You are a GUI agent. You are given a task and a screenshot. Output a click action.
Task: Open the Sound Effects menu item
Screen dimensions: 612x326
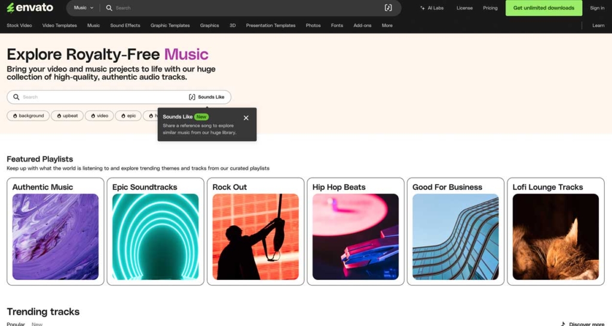click(125, 26)
